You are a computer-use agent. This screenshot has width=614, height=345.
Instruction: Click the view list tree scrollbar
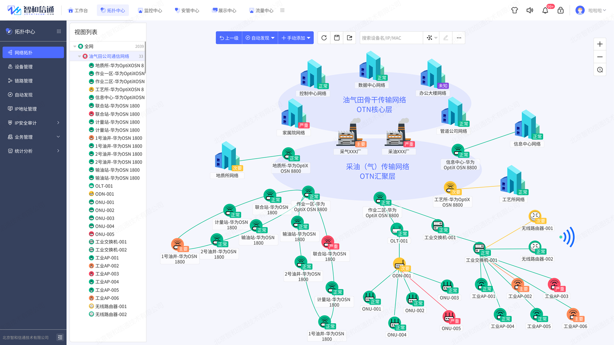tap(145, 58)
